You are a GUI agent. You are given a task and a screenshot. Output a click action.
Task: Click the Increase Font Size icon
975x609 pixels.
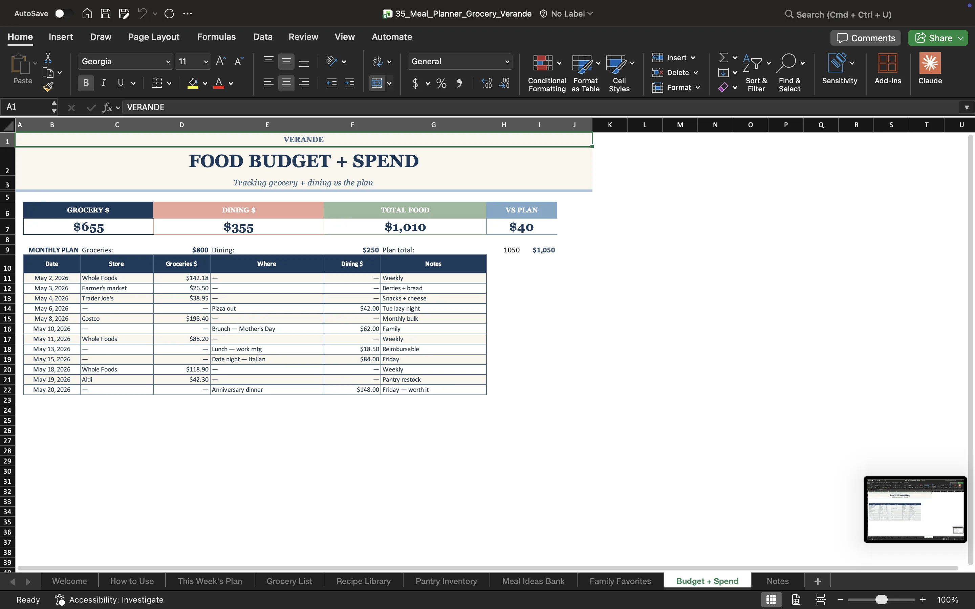coord(220,61)
